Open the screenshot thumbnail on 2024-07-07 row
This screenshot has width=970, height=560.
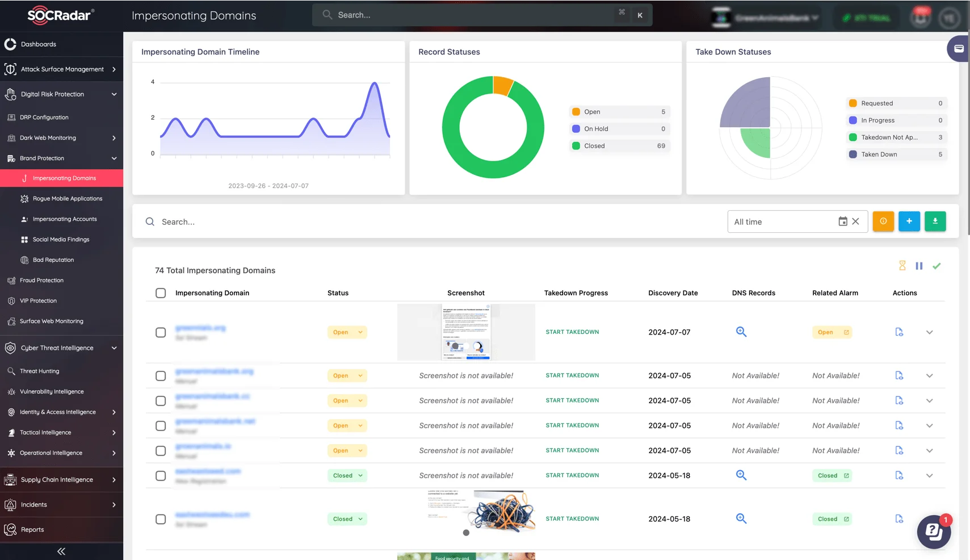click(466, 332)
